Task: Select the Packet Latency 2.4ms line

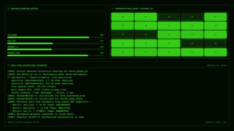Action: (x=42, y=93)
